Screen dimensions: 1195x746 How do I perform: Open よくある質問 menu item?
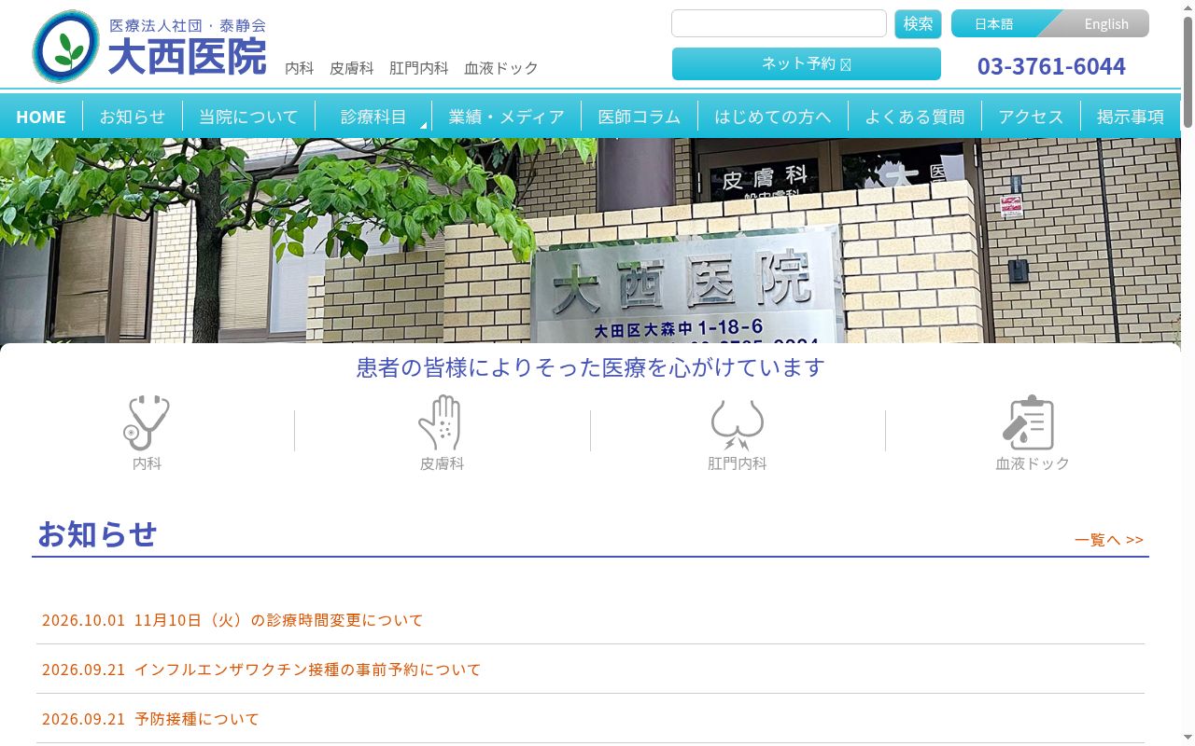click(x=915, y=117)
